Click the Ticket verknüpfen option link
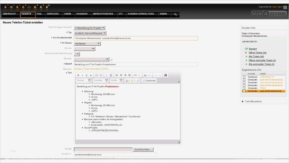This screenshot has width=289, height=163. click(92, 69)
